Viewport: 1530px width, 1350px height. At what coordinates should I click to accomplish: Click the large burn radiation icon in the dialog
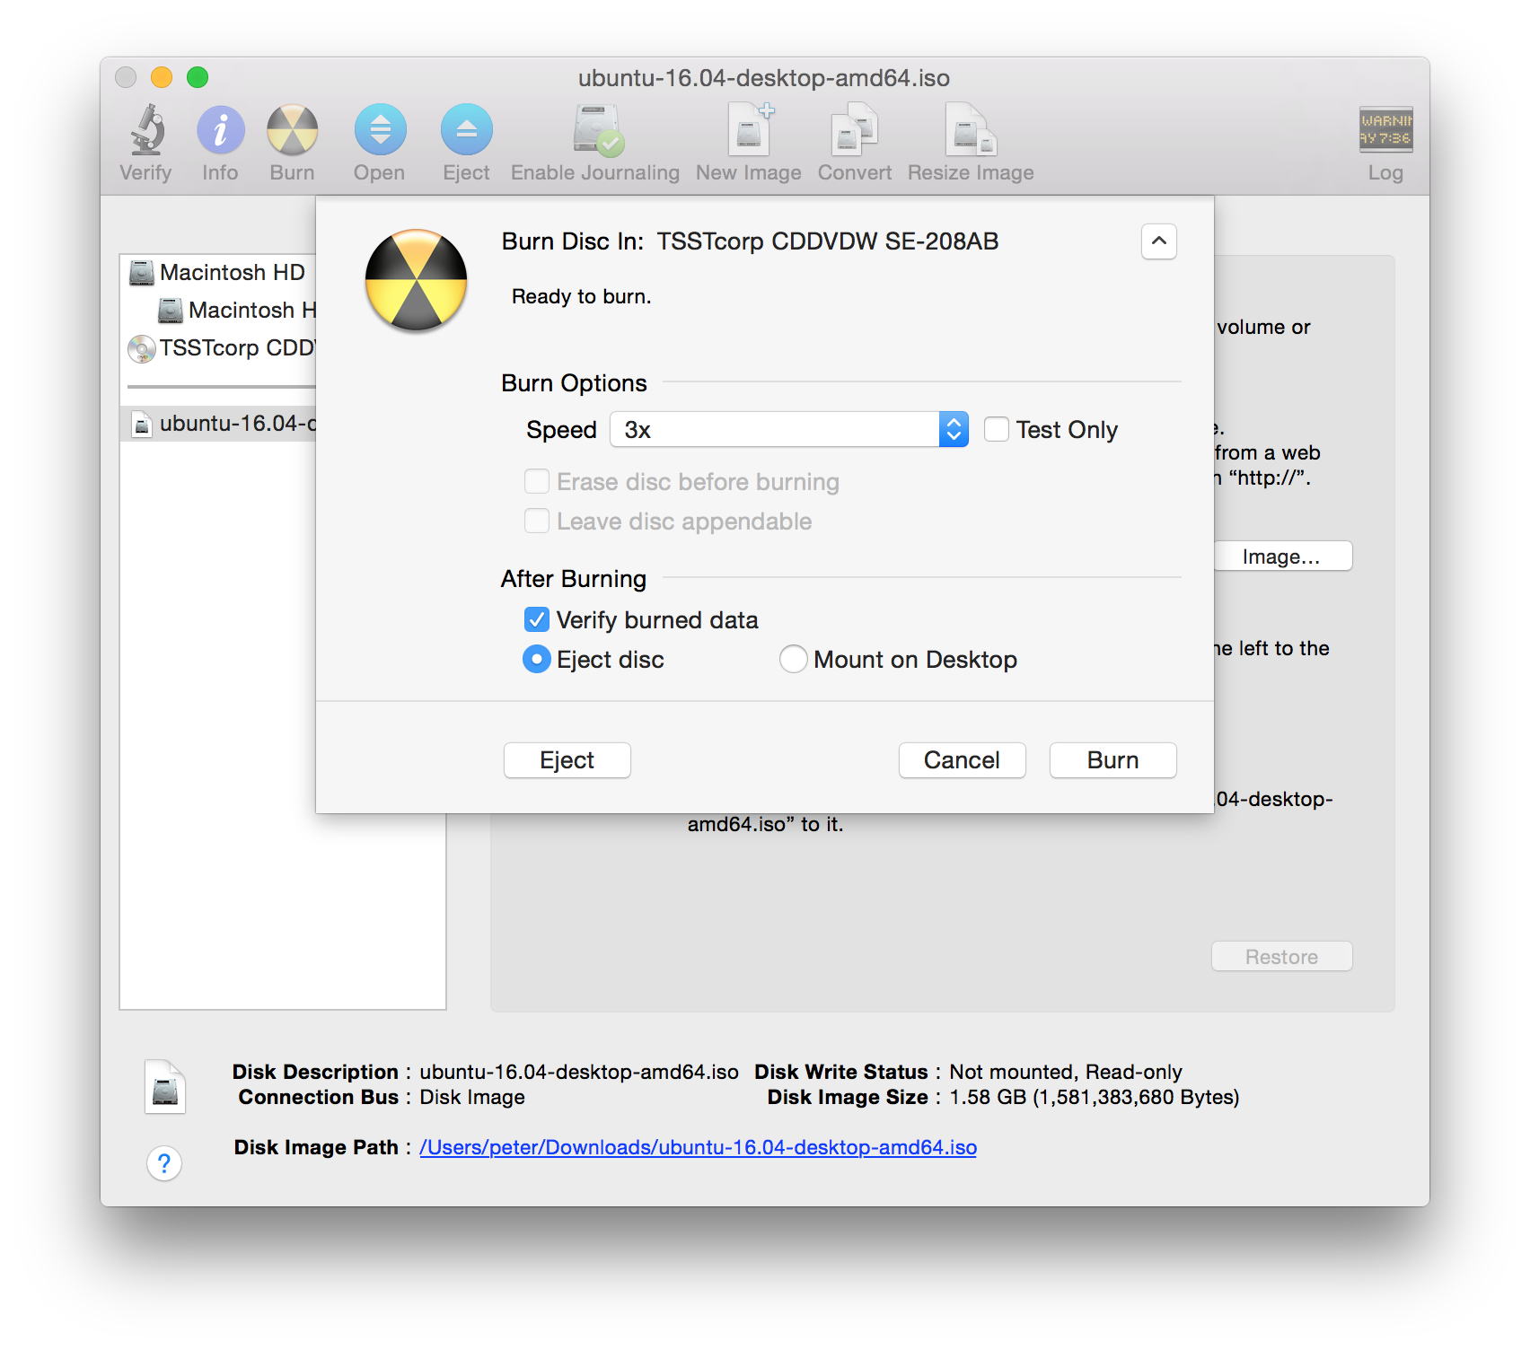[416, 280]
